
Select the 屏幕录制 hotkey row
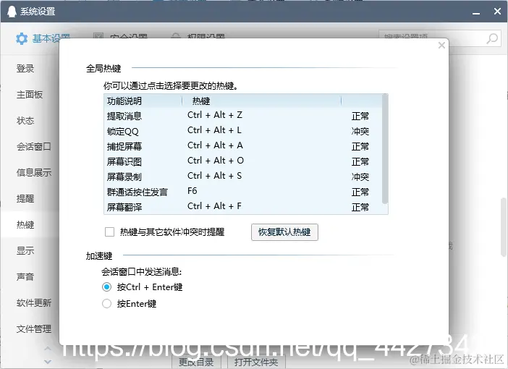coord(243,177)
